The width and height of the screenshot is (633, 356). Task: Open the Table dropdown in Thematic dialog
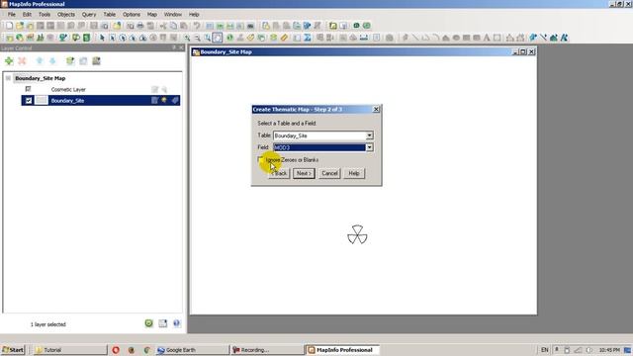click(x=369, y=135)
